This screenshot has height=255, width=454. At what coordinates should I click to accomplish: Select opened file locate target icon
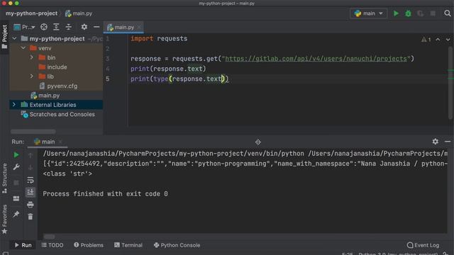pos(44,27)
